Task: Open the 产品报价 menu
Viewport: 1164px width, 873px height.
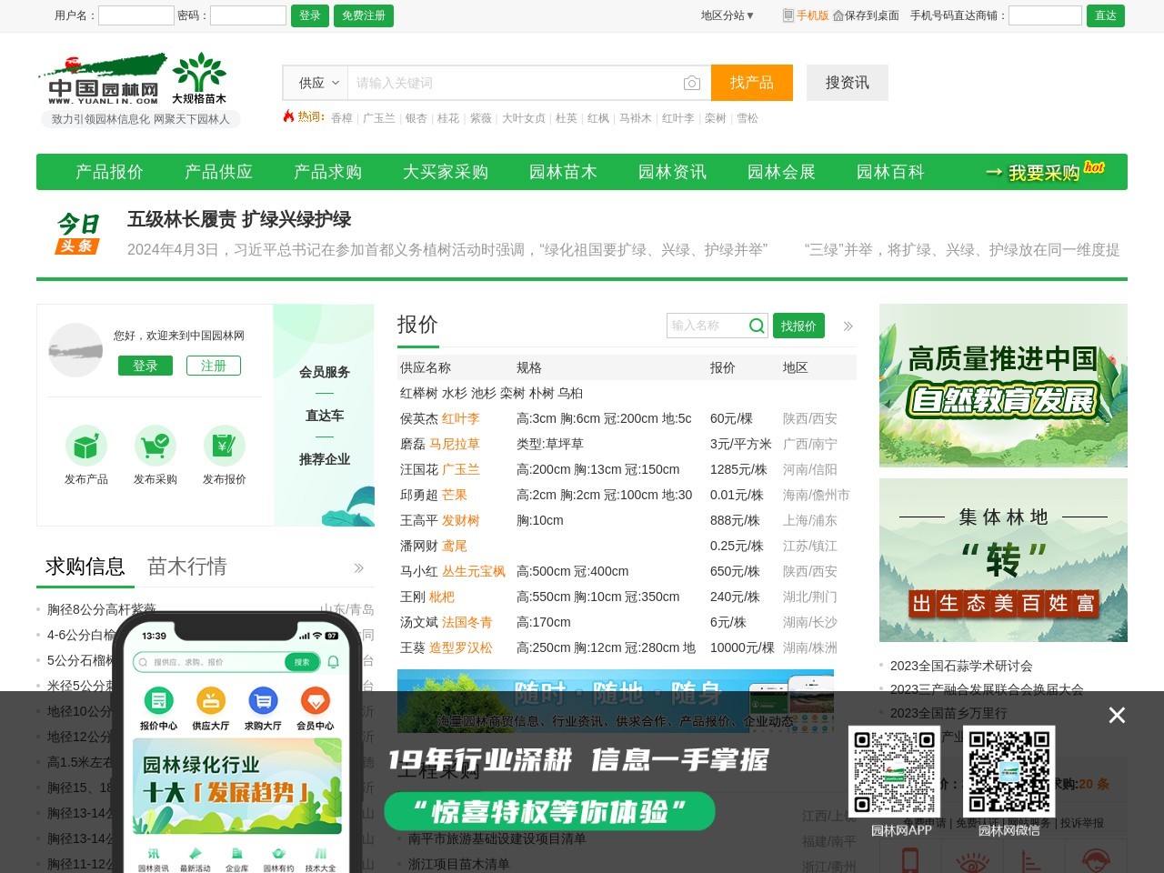Action: click(109, 172)
